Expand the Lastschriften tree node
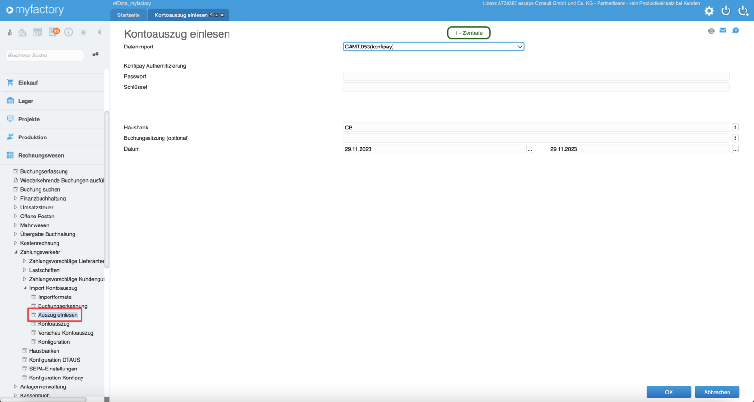The height and width of the screenshot is (402, 754). pyautogui.click(x=25, y=270)
